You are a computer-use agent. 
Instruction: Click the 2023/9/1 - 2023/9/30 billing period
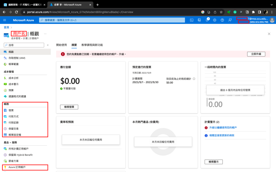tap(145, 82)
